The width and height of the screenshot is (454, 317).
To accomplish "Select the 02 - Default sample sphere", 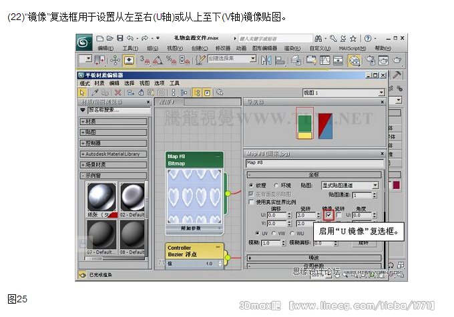I will tap(132, 198).
